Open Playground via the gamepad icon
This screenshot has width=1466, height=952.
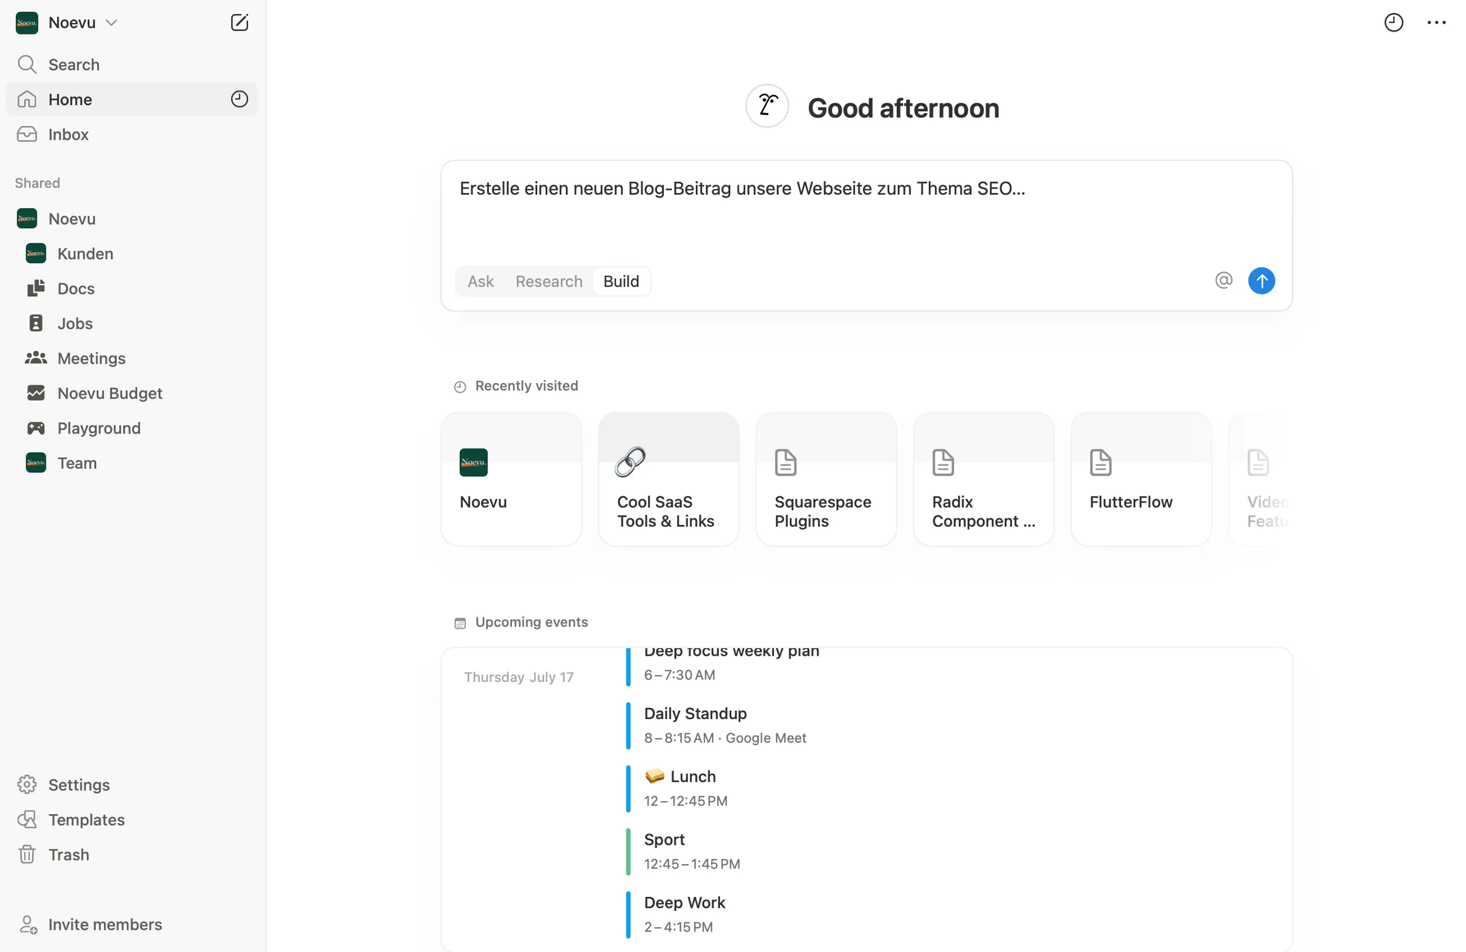coord(36,428)
